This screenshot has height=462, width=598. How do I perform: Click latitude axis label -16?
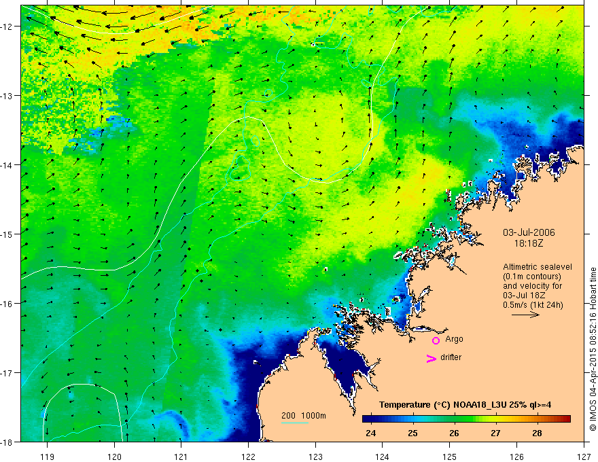(7, 304)
